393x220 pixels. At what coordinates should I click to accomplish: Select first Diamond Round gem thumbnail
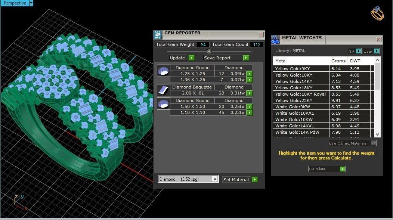[163, 71]
